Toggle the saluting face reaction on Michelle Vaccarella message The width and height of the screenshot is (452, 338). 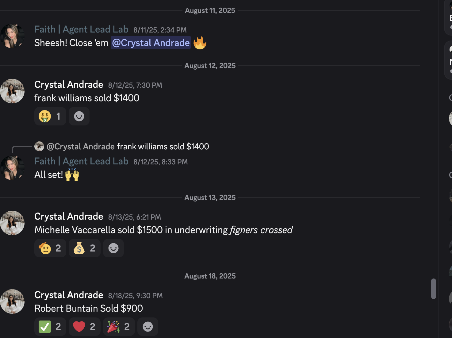pos(50,248)
